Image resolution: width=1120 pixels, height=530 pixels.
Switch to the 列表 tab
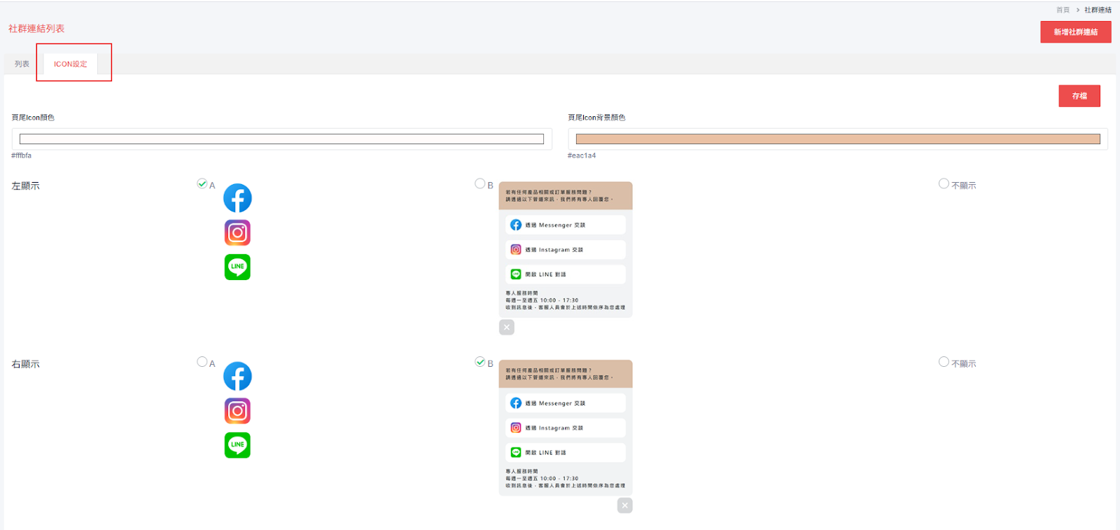point(22,64)
